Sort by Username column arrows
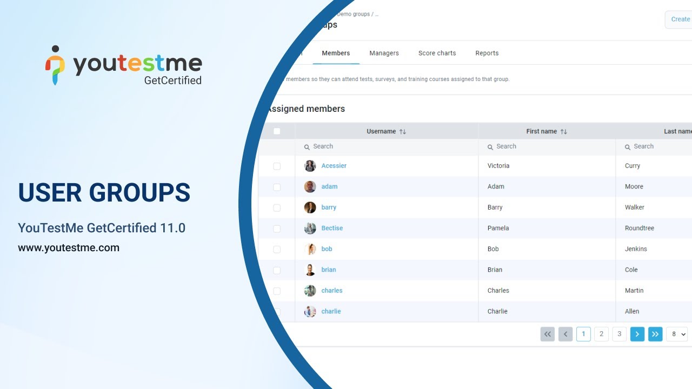This screenshot has height=389, width=692. 402,131
